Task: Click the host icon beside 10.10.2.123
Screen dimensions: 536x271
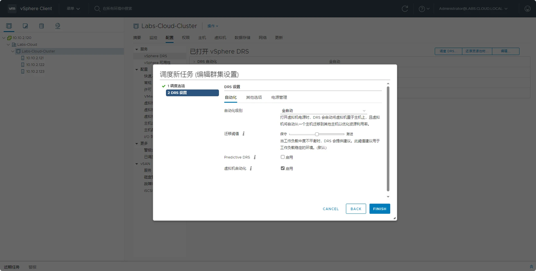Action: pyautogui.click(x=23, y=72)
